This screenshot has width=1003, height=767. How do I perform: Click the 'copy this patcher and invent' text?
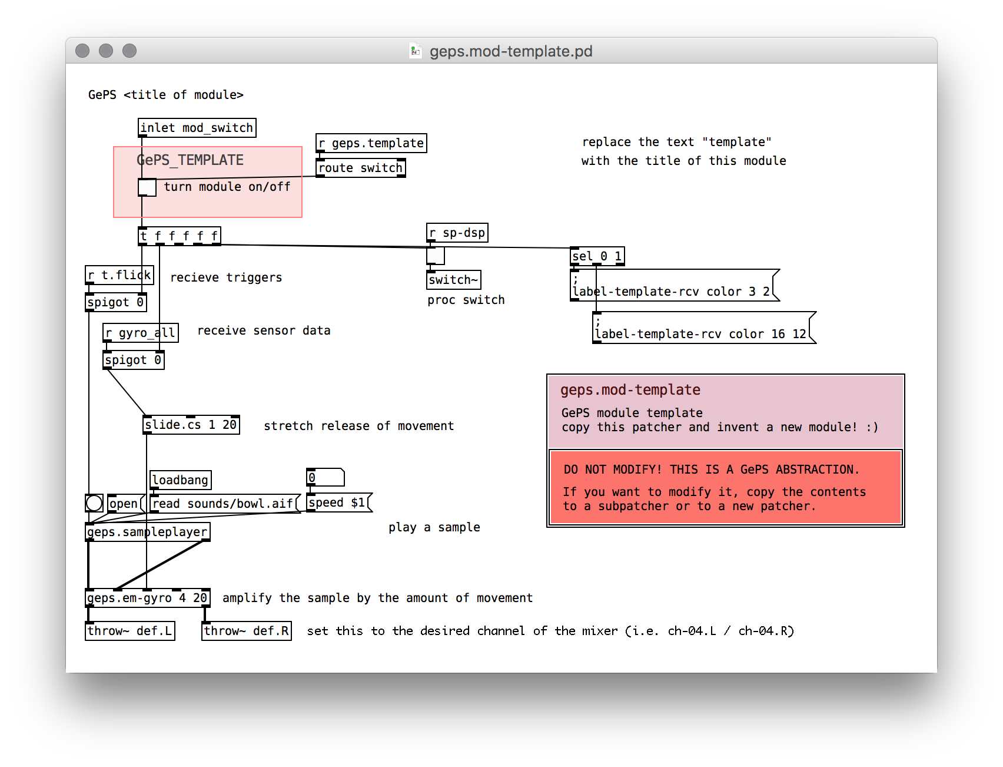tap(719, 427)
